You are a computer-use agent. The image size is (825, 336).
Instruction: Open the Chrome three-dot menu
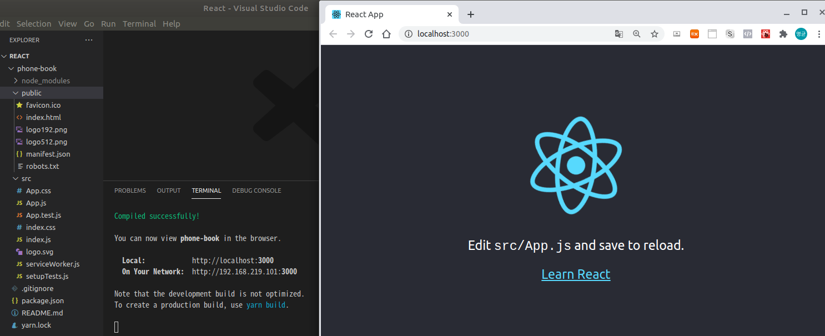point(819,34)
